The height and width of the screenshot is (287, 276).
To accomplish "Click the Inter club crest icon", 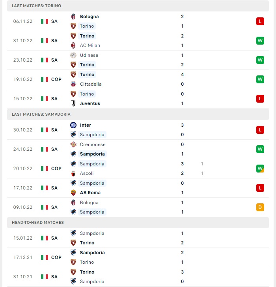I will coord(73,125).
